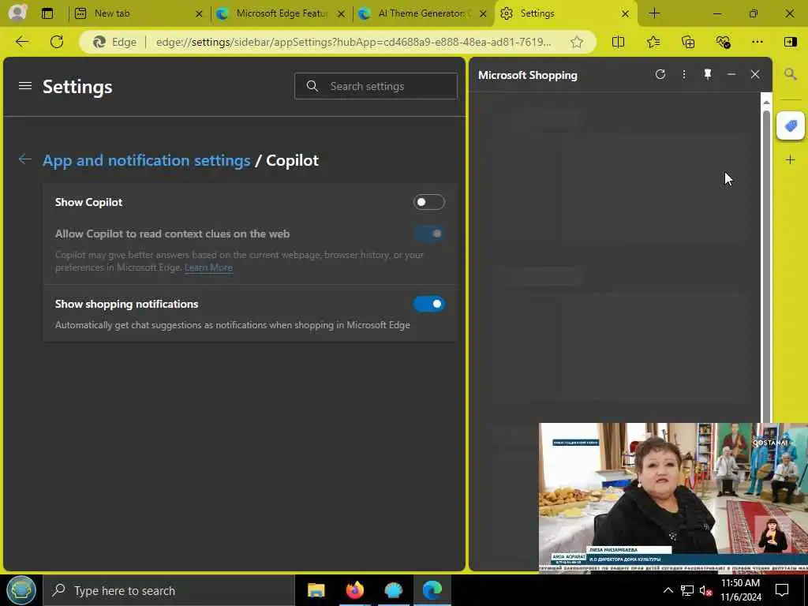Select the Shopping tag sidebar icon
This screenshot has width=808, height=606.
click(791, 125)
